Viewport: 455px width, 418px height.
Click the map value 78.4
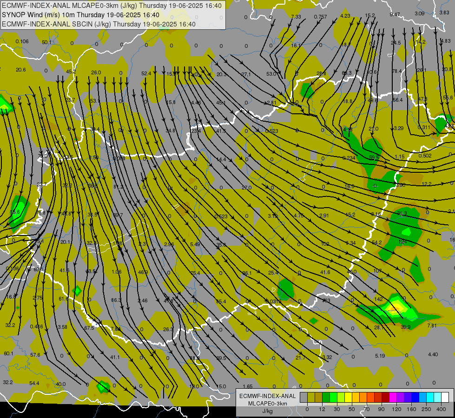click(397, 71)
